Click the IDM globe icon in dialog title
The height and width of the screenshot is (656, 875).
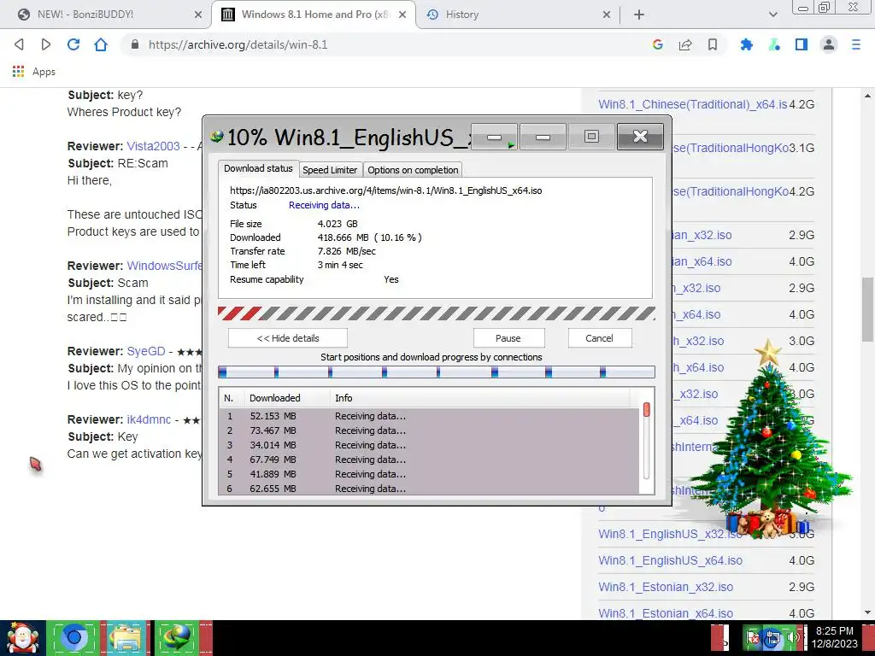tap(217, 136)
